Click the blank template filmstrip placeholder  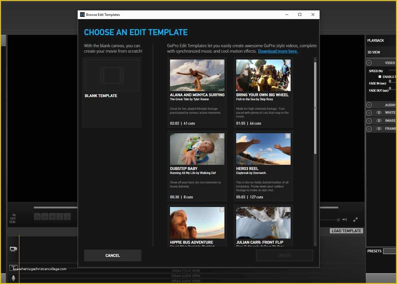coord(112,75)
